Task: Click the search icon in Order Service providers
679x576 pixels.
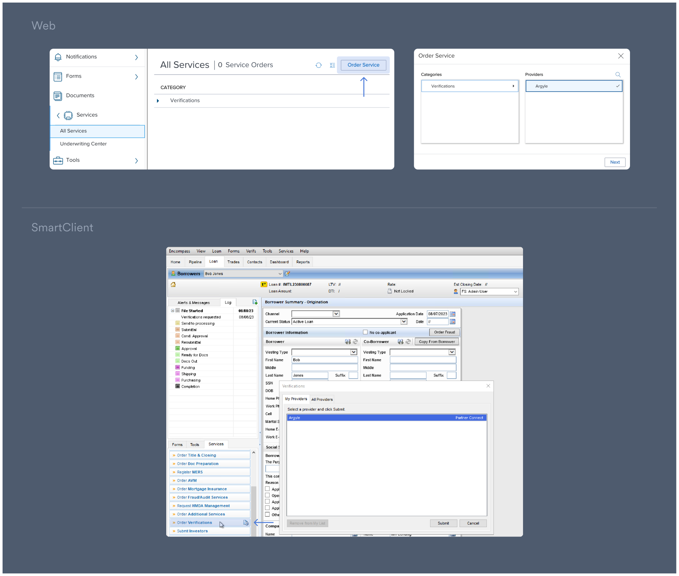Action: [618, 74]
